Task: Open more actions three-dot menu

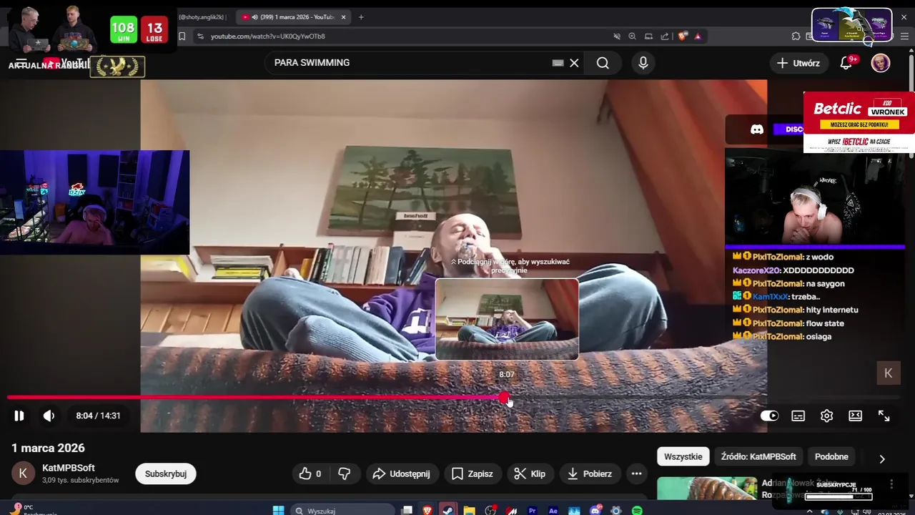Action: coord(636,474)
